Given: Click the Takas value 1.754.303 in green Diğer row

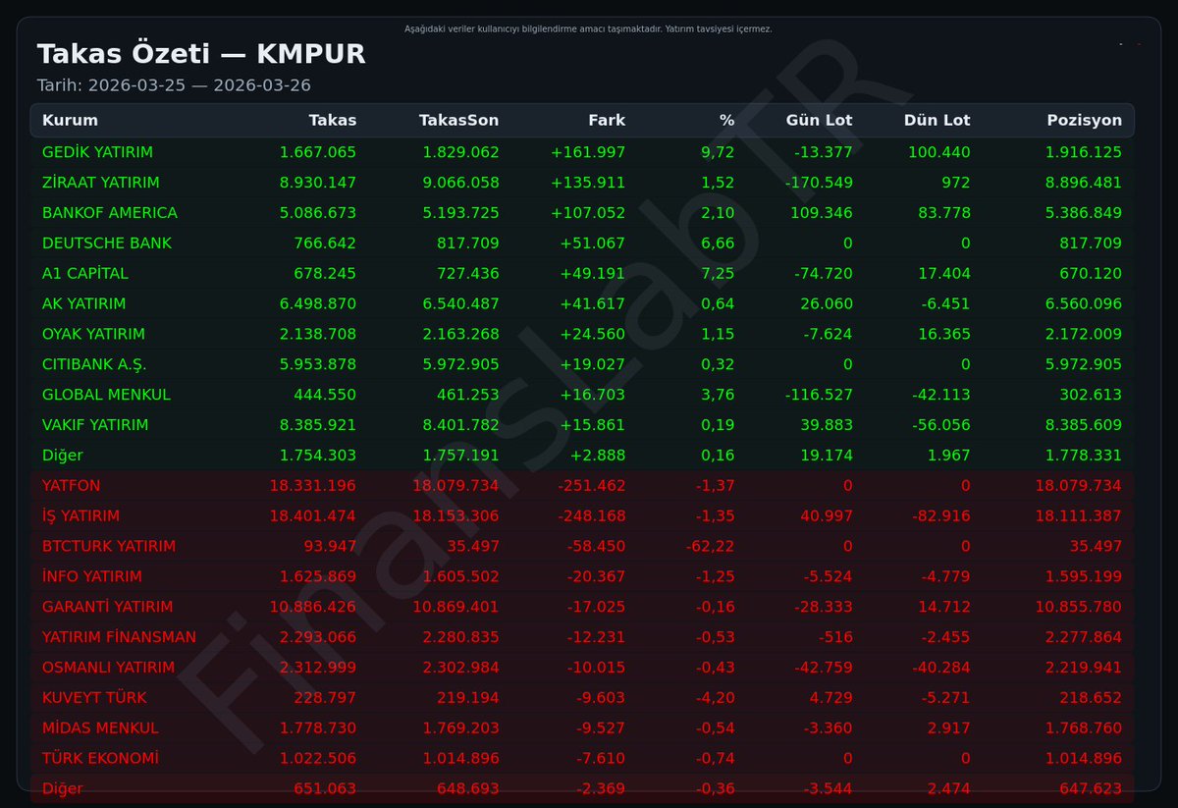Looking at the screenshot, I should (318, 456).
